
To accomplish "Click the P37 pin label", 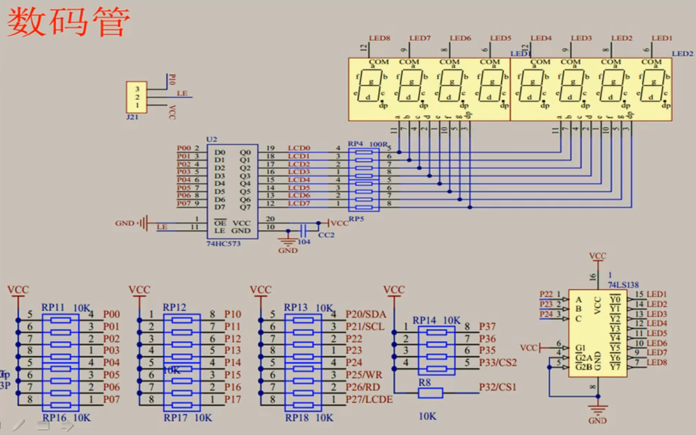I will (x=488, y=326).
